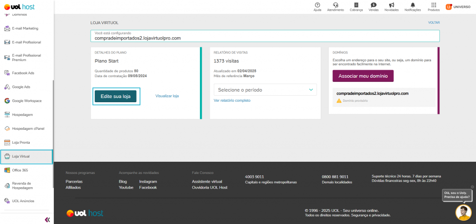Screen dimensions: 476x224
Task: Open the Visualizar loja link
Action: pyautogui.click(x=167, y=96)
